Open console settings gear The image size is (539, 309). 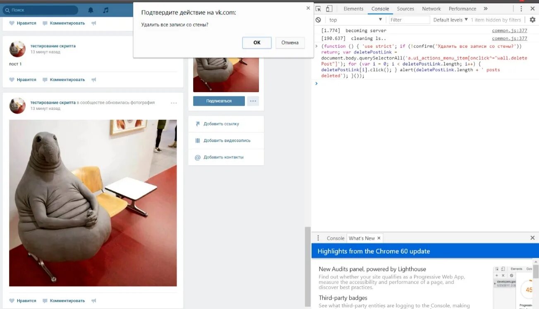[x=532, y=20]
